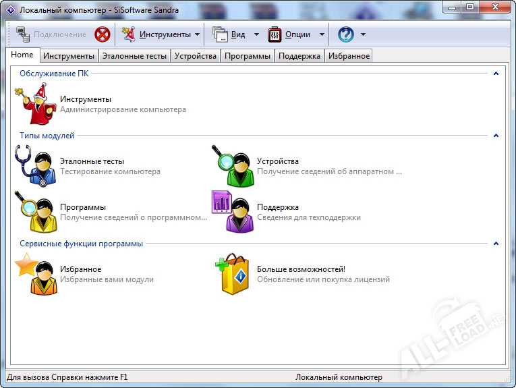516x388 pixels.
Task: Collapse the Типы модулей section
Action: coord(496,136)
